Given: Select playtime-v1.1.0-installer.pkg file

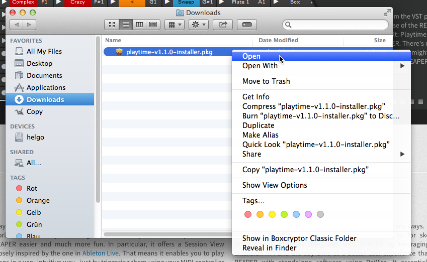Looking at the screenshot, I should 169,52.
